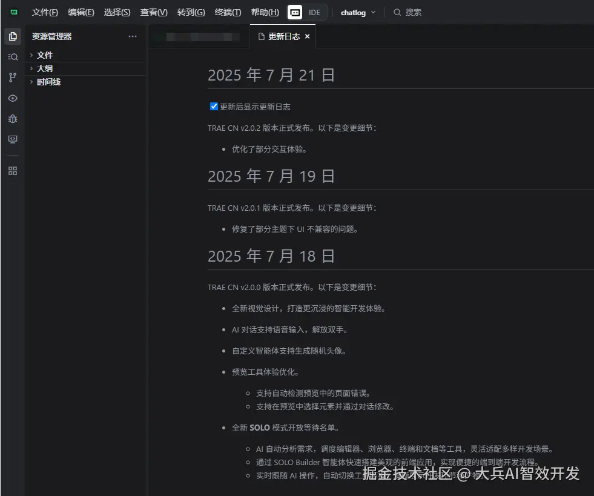Open the Run and Debug bug icon
This screenshot has width=594, height=496.
point(13,119)
